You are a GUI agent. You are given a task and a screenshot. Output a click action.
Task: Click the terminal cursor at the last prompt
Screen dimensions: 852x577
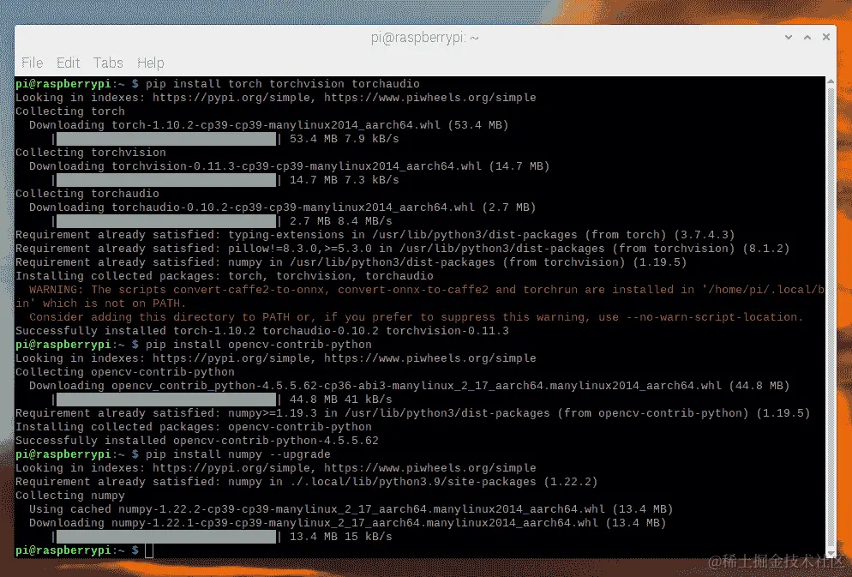pyautogui.click(x=149, y=550)
